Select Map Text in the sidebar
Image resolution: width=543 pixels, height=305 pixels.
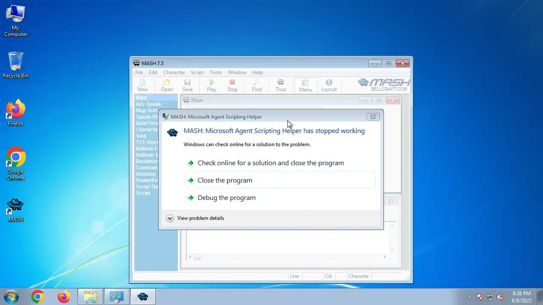tap(146, 111)
